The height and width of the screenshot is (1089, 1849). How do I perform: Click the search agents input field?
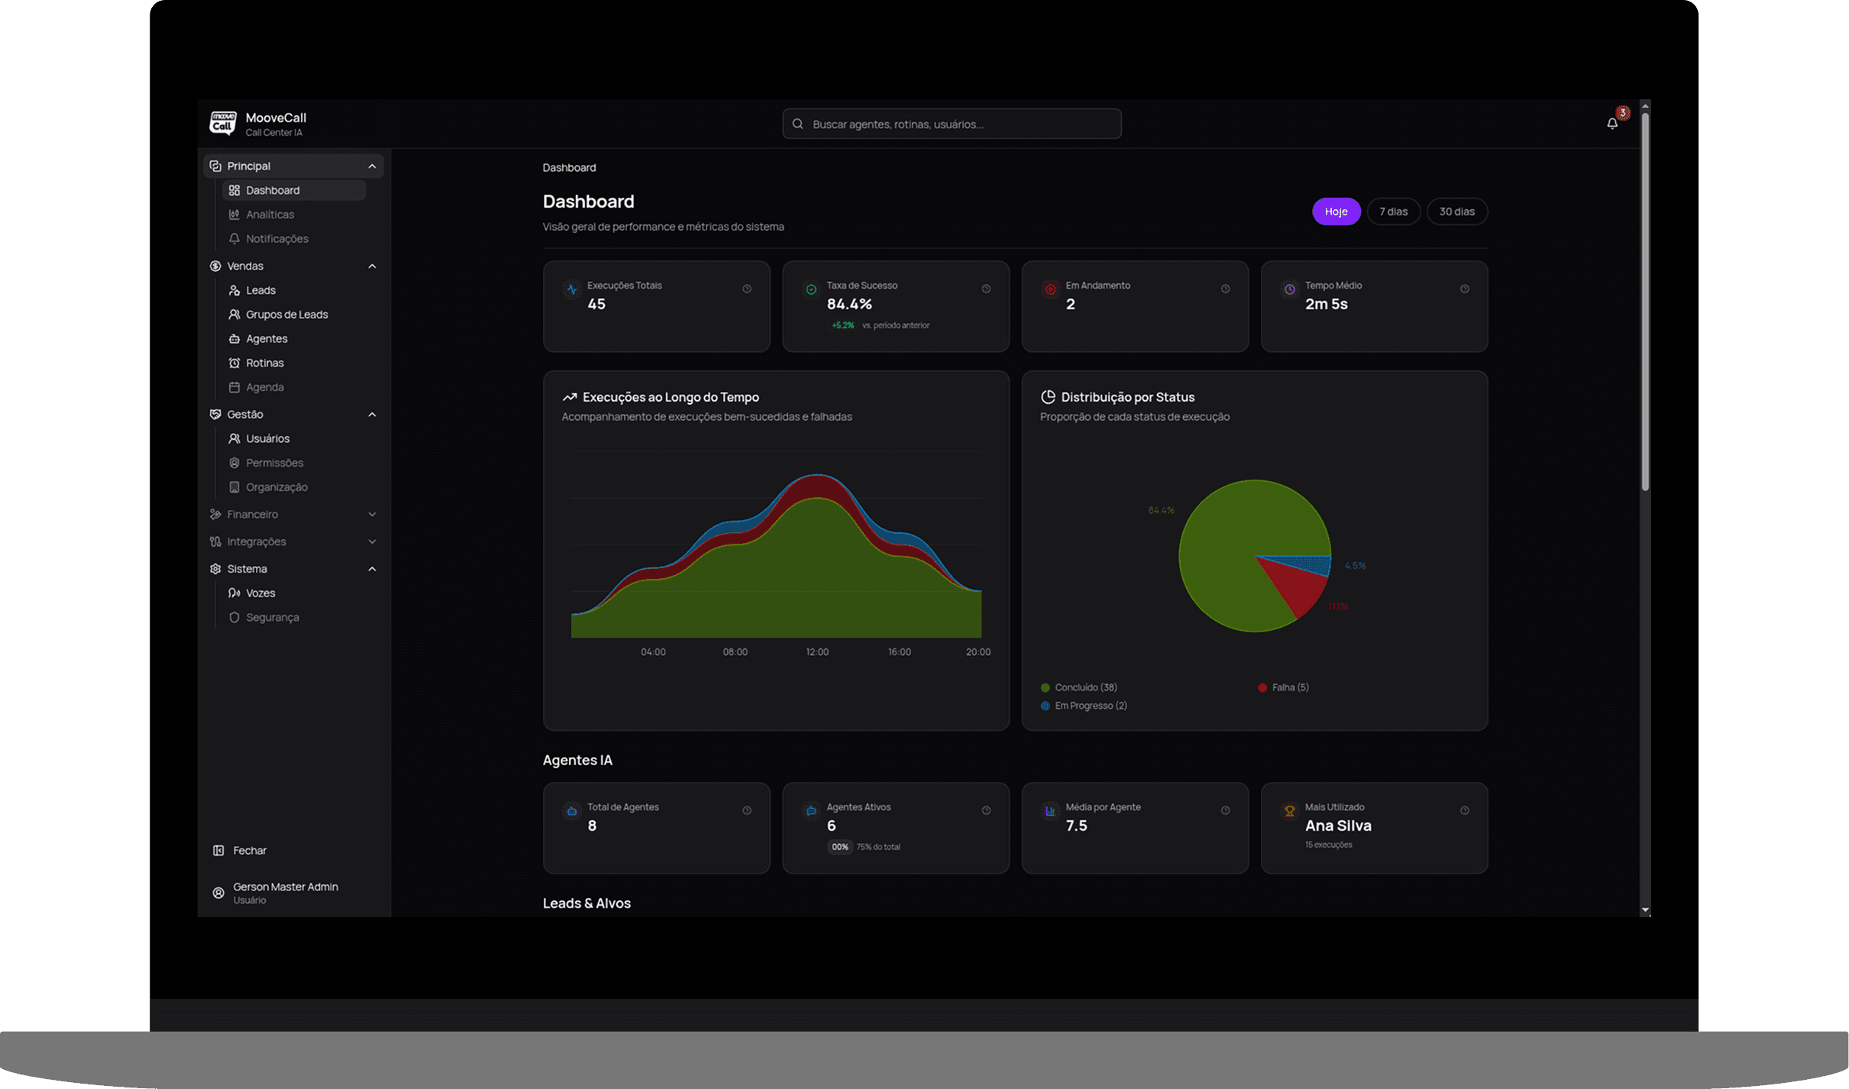click(x=951, y=124)
